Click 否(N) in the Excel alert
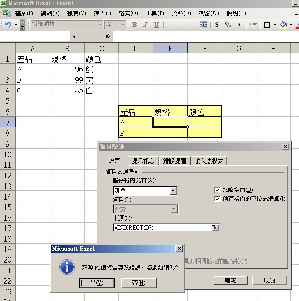The height and width of the screenshot is (301, 299). [139, 283]
